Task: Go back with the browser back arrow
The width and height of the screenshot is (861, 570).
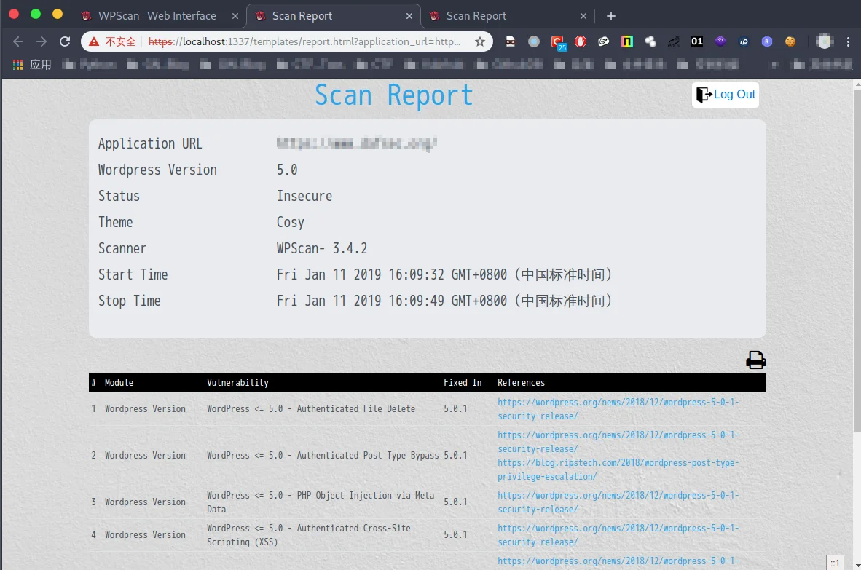Action: click(x=18, y=41)
